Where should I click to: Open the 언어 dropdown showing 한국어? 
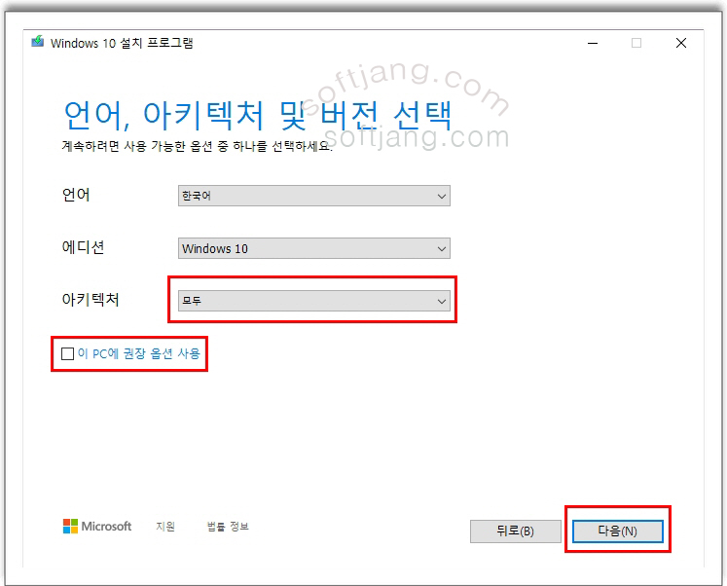click(313, 196)
